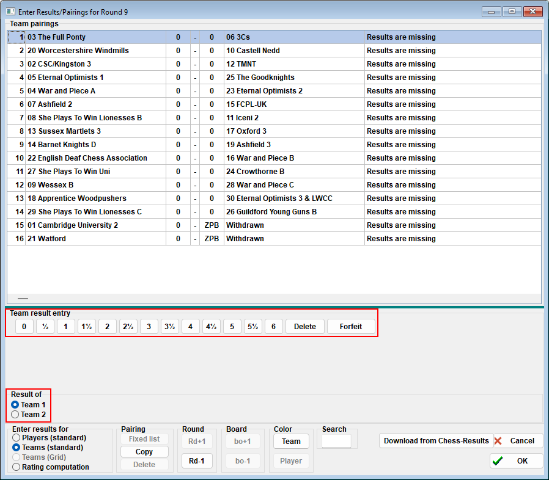
Task: Go to previous round with Rd-1
Action: coord(197,461)
